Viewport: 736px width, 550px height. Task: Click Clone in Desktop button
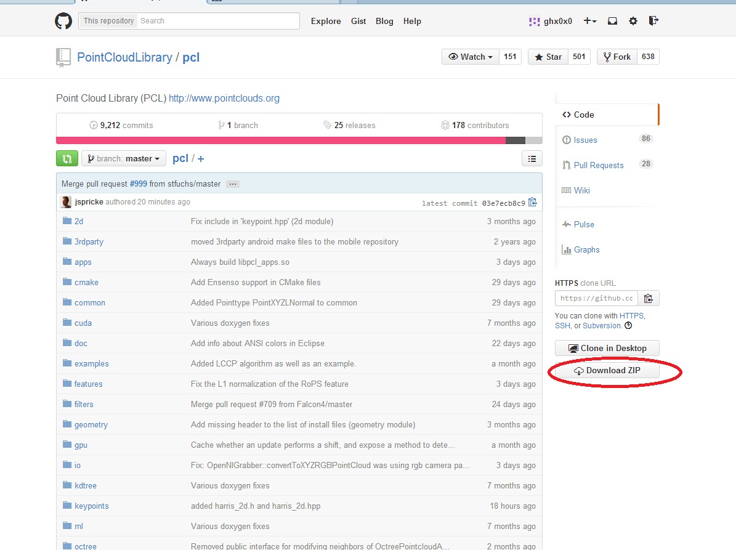[607, 348]
